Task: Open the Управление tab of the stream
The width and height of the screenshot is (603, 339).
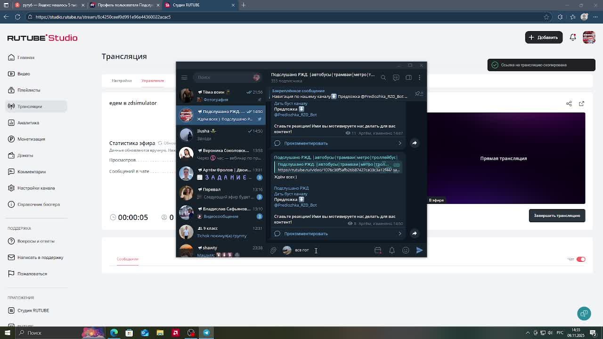Action: [153, 81]
